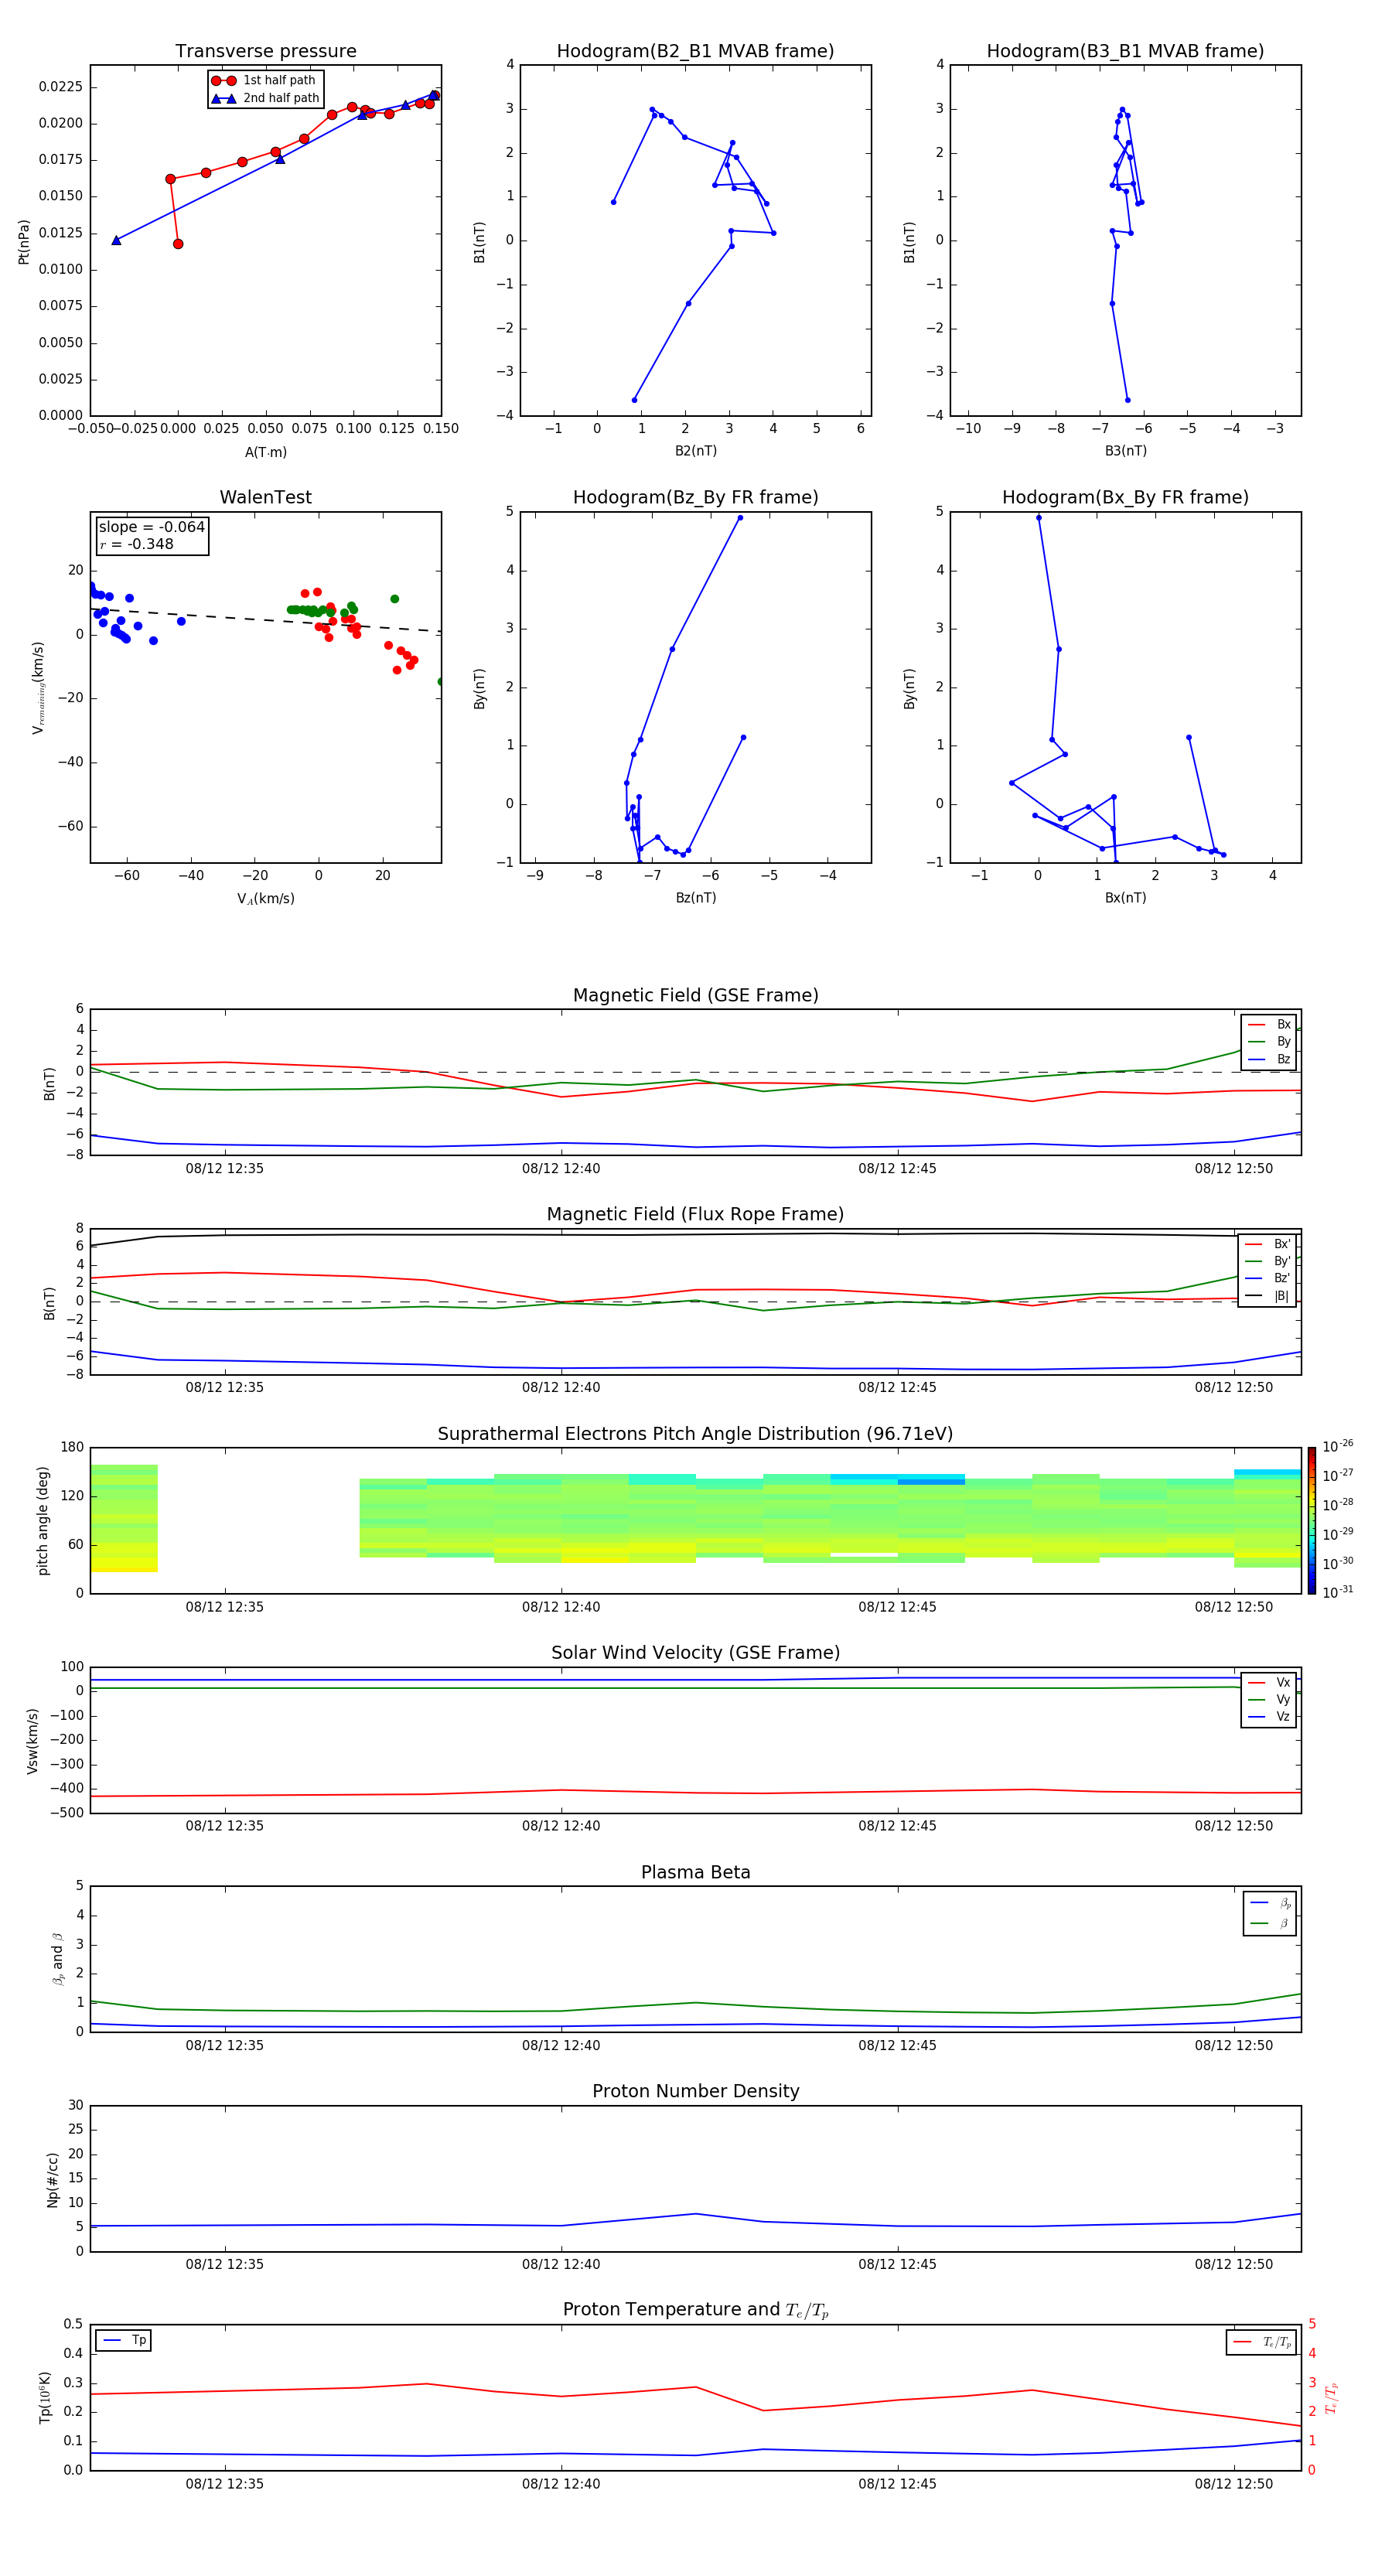Click 'Bz' legend entry in GSE magnetic plot
The width and height of the screenshot is (1392, 2552).
click(x=1269, y=1059)
